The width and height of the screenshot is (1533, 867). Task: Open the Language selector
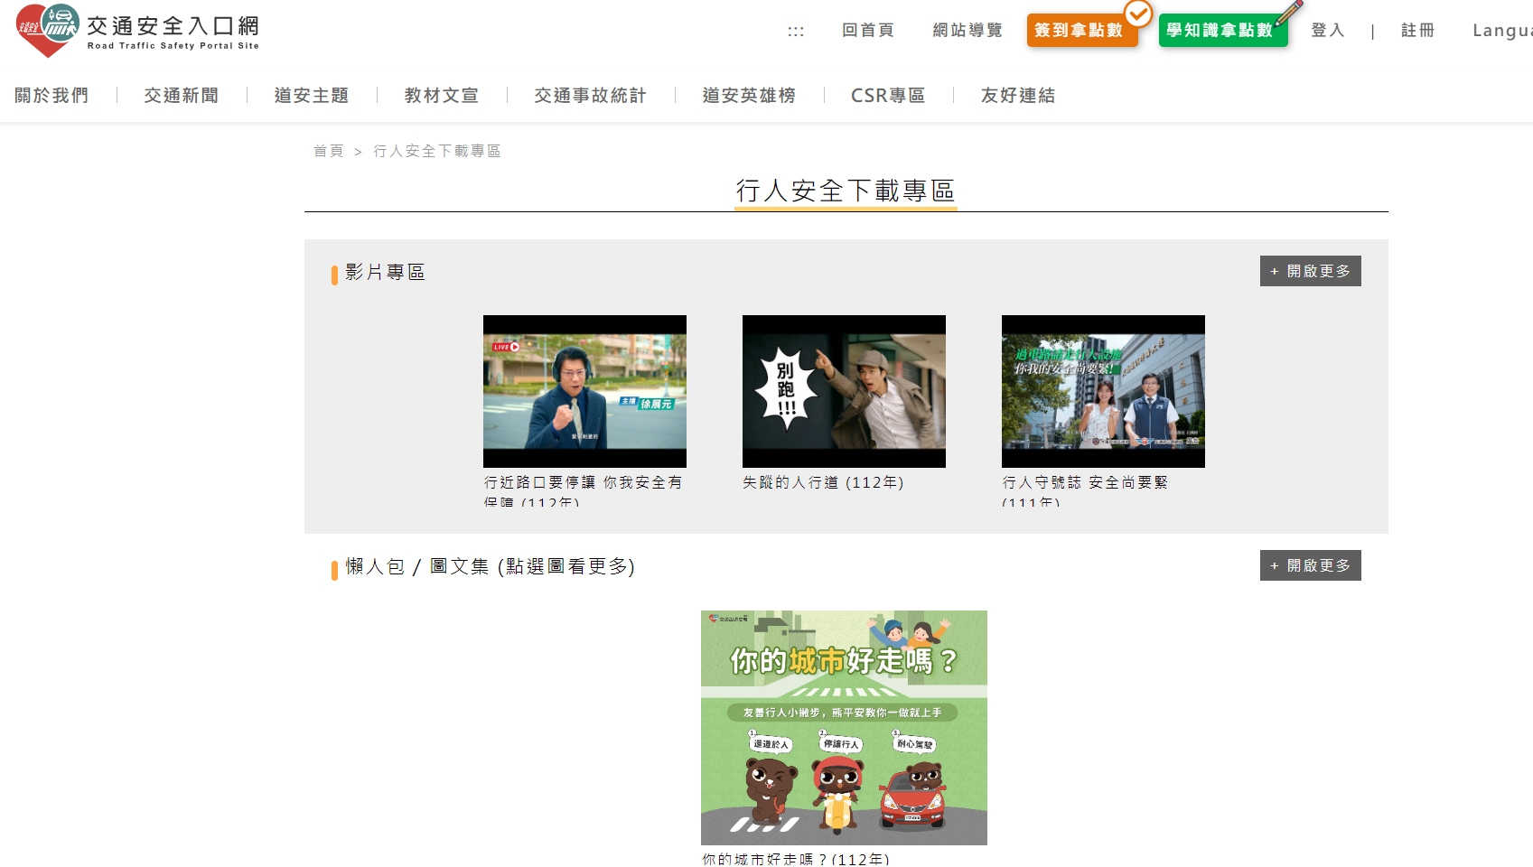(x=1501, y=31)
